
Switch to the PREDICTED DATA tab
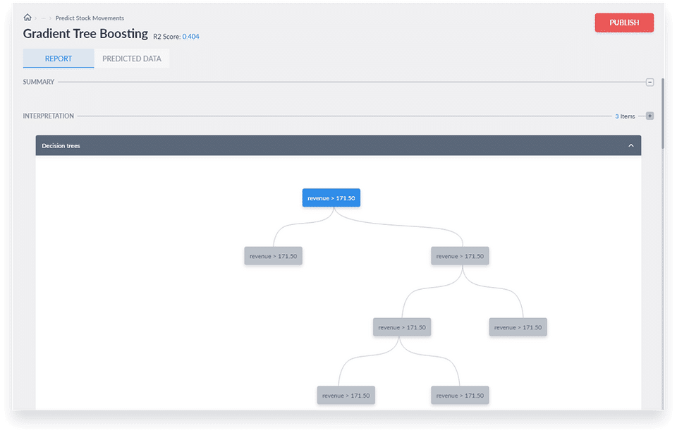tap(132, 59)
